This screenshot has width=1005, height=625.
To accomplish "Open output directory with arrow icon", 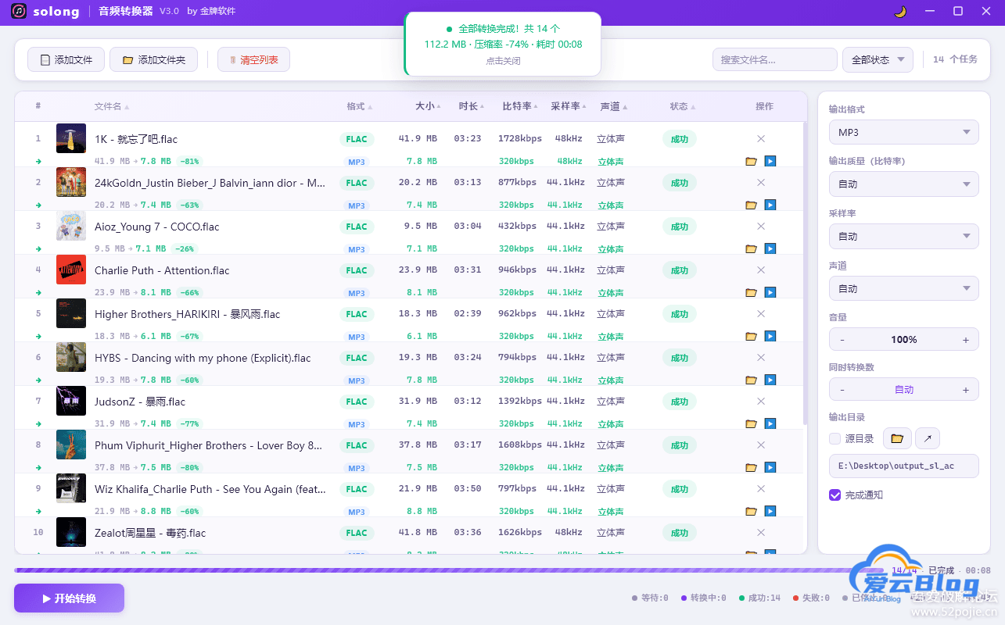I will pyautogui.click(x=928, y=438).
